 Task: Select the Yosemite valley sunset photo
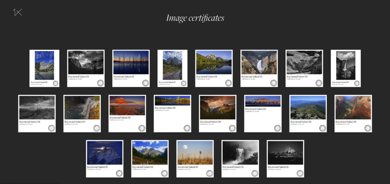click(217, 107)
